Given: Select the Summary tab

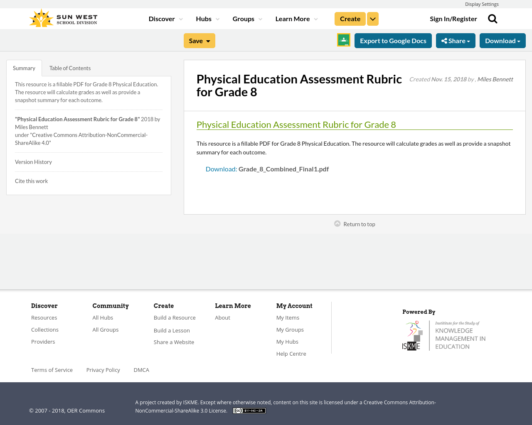Looking at the screenshot, I should tap(24, 67).
